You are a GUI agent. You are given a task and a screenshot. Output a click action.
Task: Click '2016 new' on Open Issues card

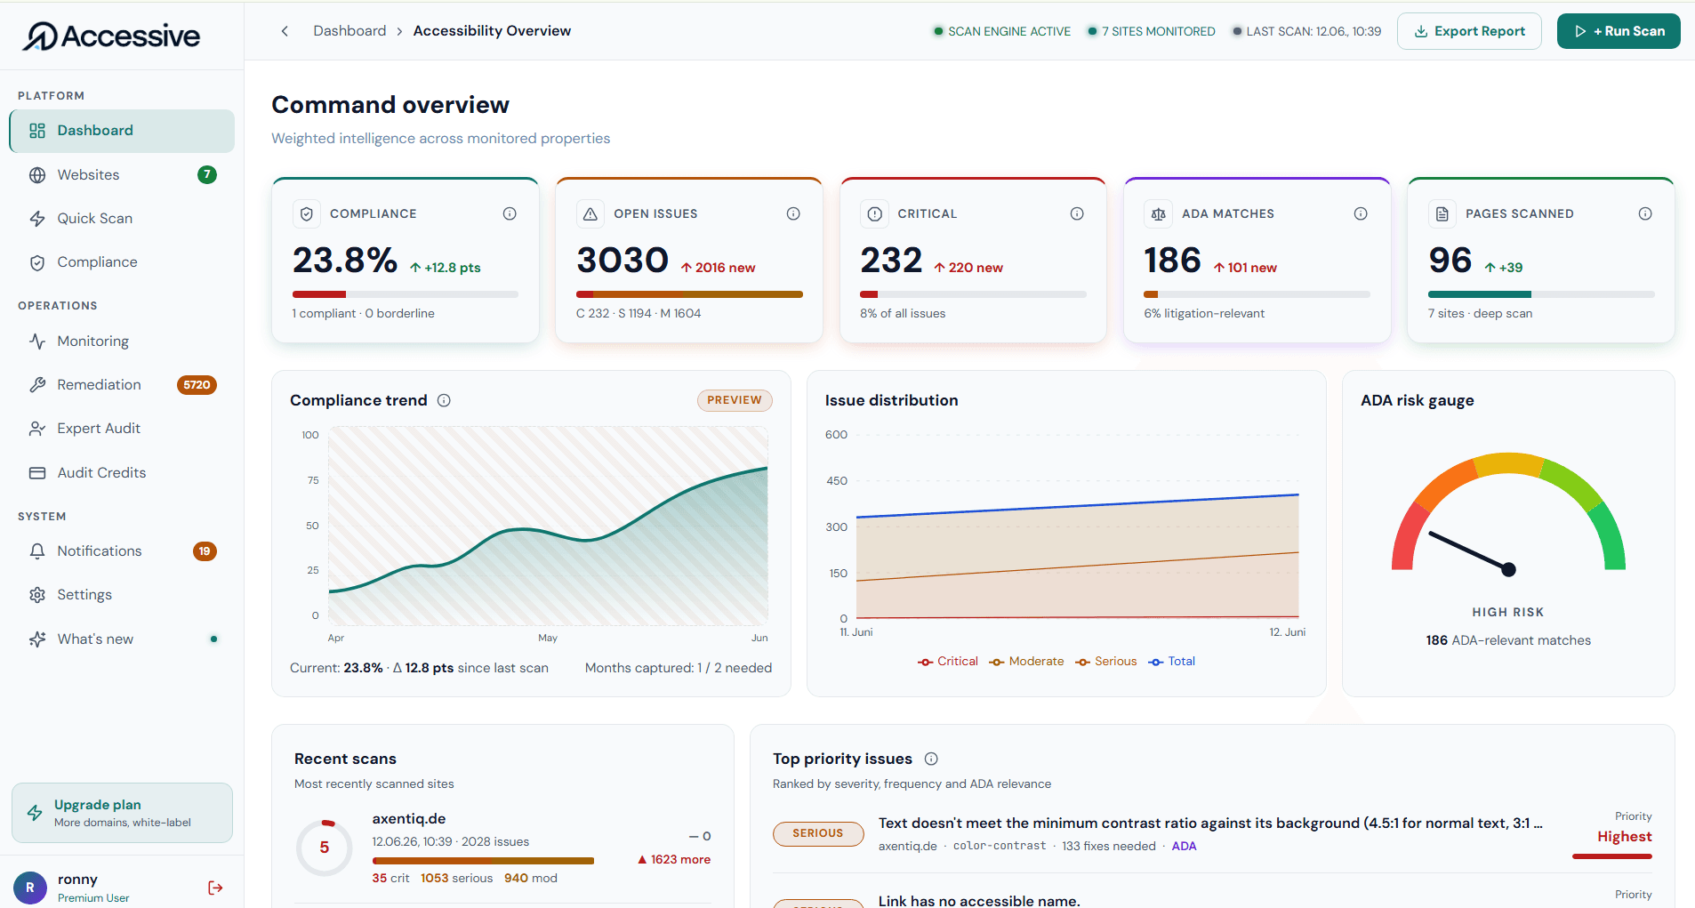pyautogui.click(x=718, y=268)
